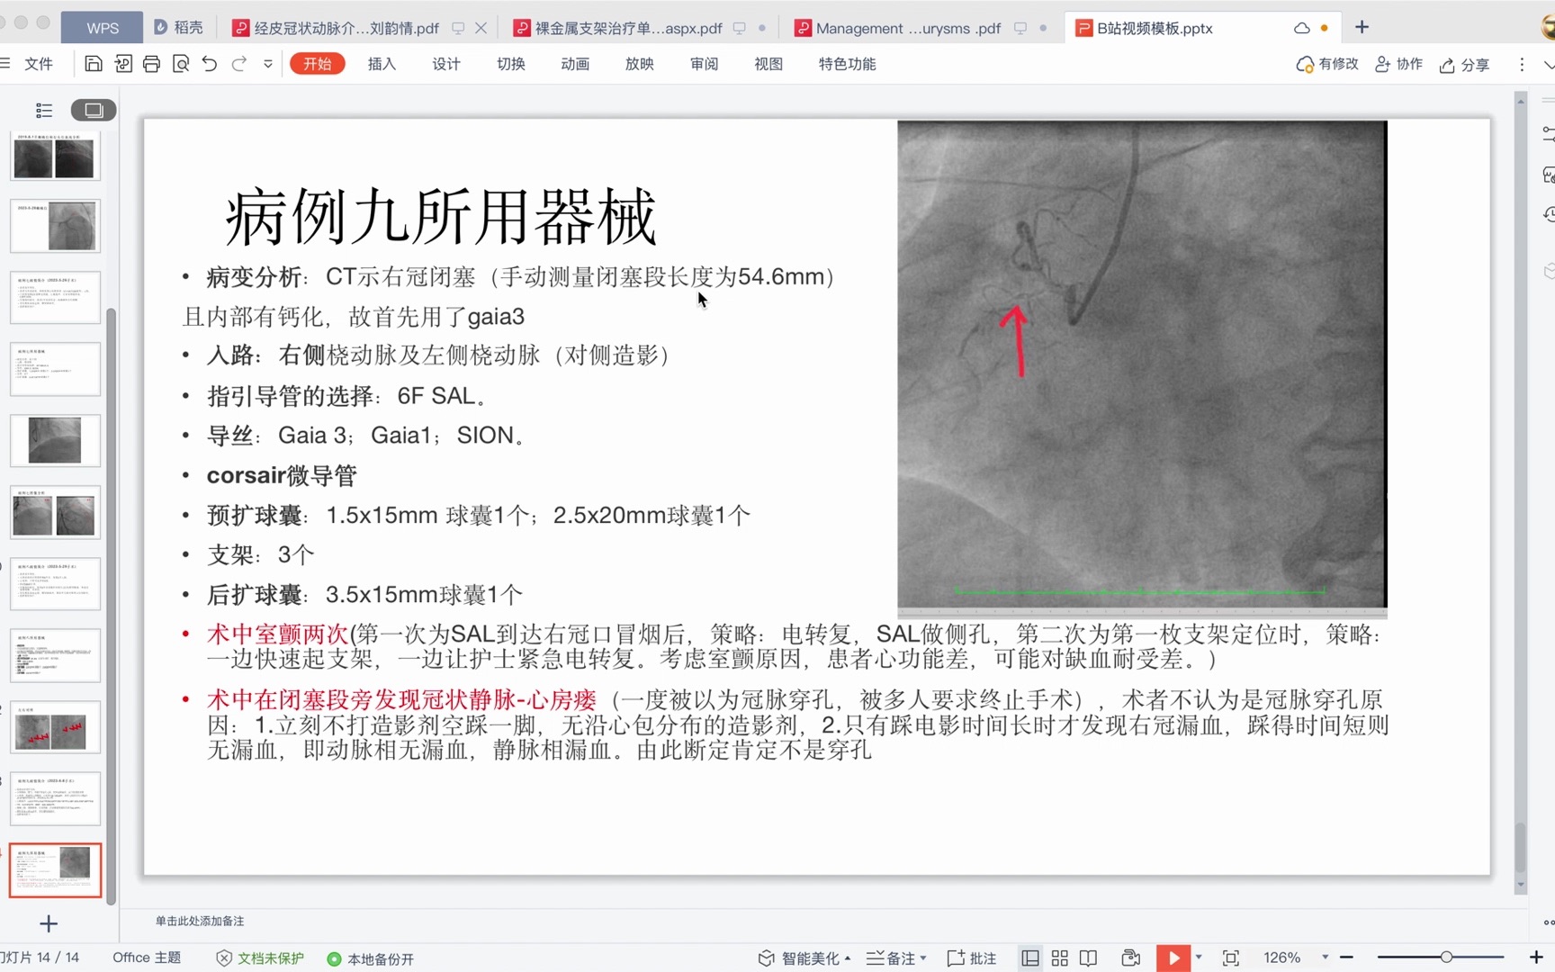
Task: Click 文档未保护 document protection status
Action: pyautogui.click(x=260, y=958)
